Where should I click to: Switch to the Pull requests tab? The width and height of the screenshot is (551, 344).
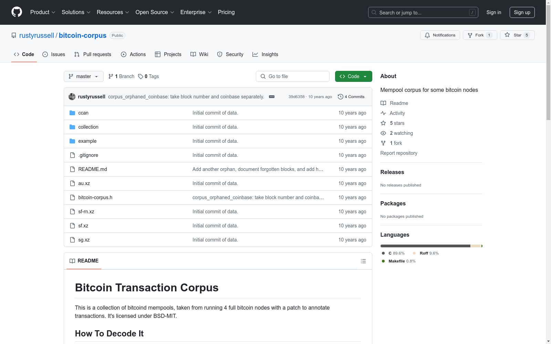(93, 54)
